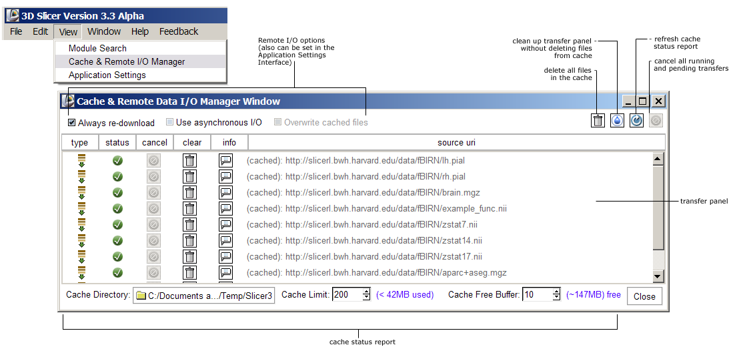Open info for aparc+aseg.mgz entry
The image size is (745, 351).
click(x=226, y=273)
